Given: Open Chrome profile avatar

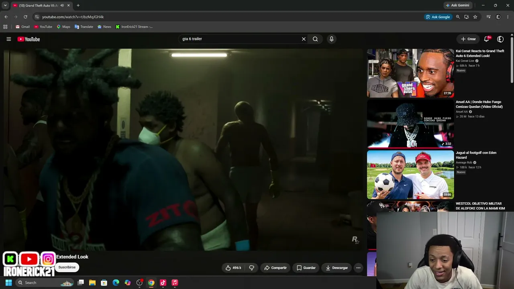Looking at the screenshot, I should click(x=498, y=17).
